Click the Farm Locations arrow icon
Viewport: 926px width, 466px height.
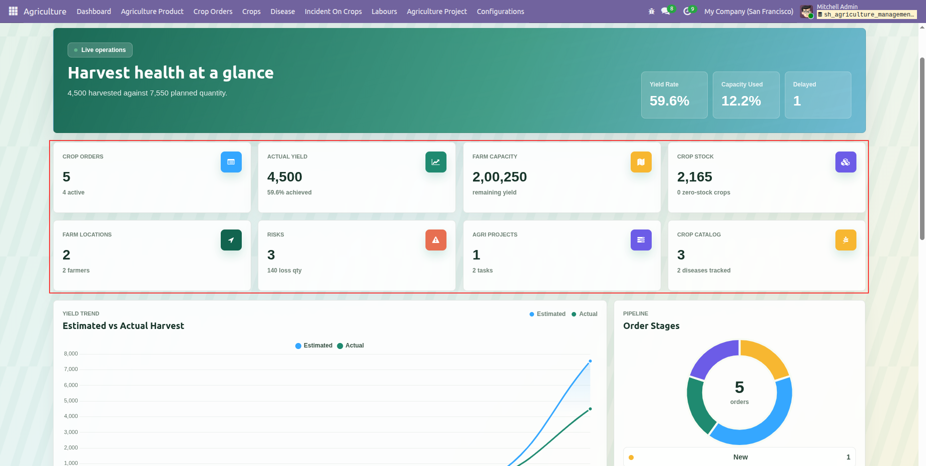point(231,240)
